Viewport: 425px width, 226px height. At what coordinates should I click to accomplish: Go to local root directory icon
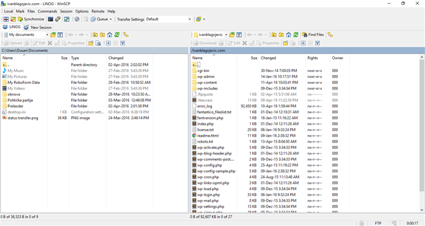tap(102, 35)
